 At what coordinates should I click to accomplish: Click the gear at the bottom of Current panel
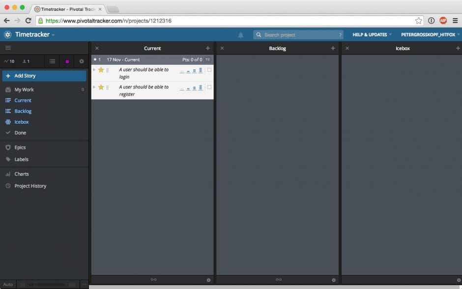tap(209, 280)
